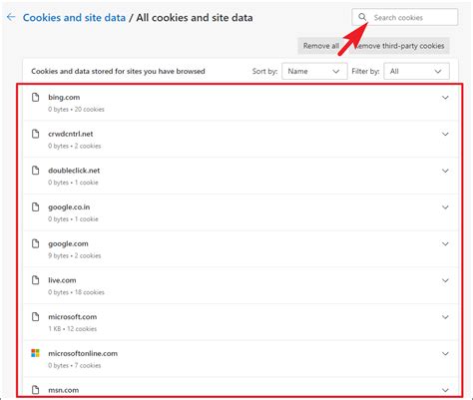Expand the microsoft.com cookie entry
The height and width of the screenshot is (400, 473).
[x=445, y=317]
